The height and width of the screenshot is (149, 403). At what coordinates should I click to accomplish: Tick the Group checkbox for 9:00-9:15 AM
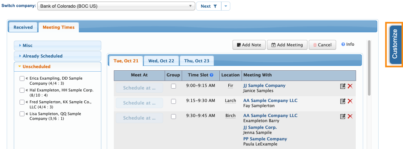(x=173, y=86)
